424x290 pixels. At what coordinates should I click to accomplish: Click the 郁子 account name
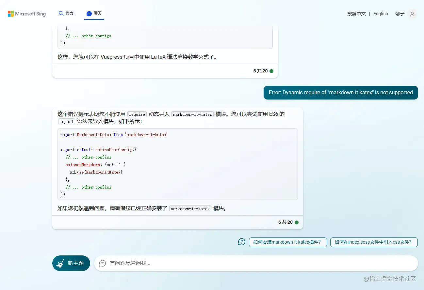pyautogui.click(x=400, y=14)
